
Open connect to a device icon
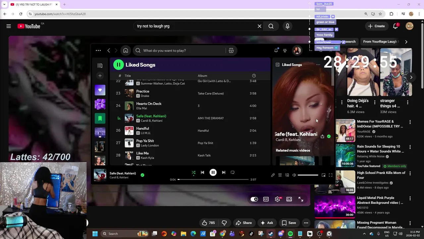pos(287,175)
